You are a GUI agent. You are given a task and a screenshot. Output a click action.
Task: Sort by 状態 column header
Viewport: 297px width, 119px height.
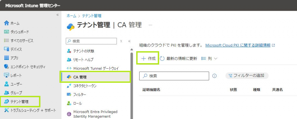click(233, 90)
